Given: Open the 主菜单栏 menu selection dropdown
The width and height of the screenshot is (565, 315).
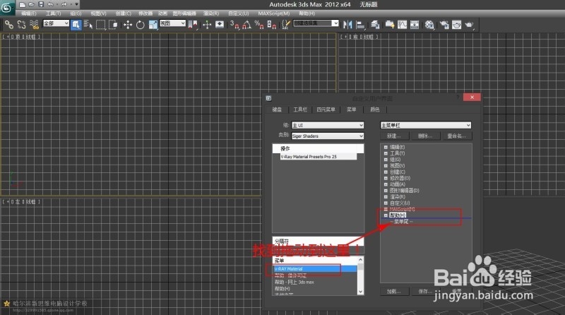Looking at the screenshot, I should (x=426, y=125).
